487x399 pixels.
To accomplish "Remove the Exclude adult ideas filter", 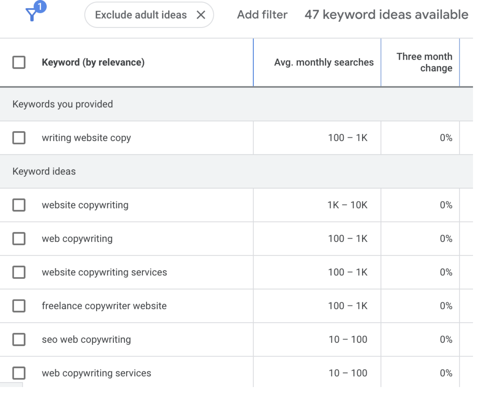I will coord(201,15).
